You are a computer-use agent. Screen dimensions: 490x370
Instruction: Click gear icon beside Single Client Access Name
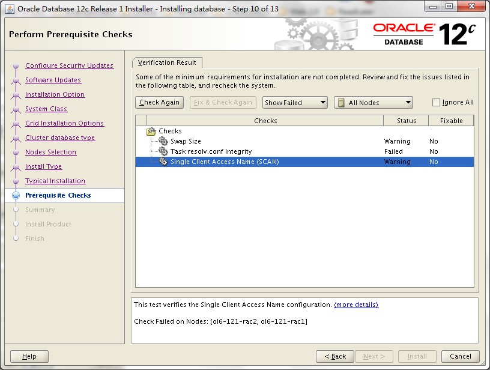click(x=163, y=162)
